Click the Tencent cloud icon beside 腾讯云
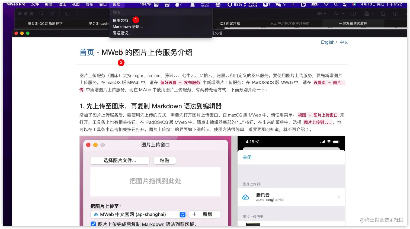The width and height of the screenshot is (410, 229). point(245,197)
